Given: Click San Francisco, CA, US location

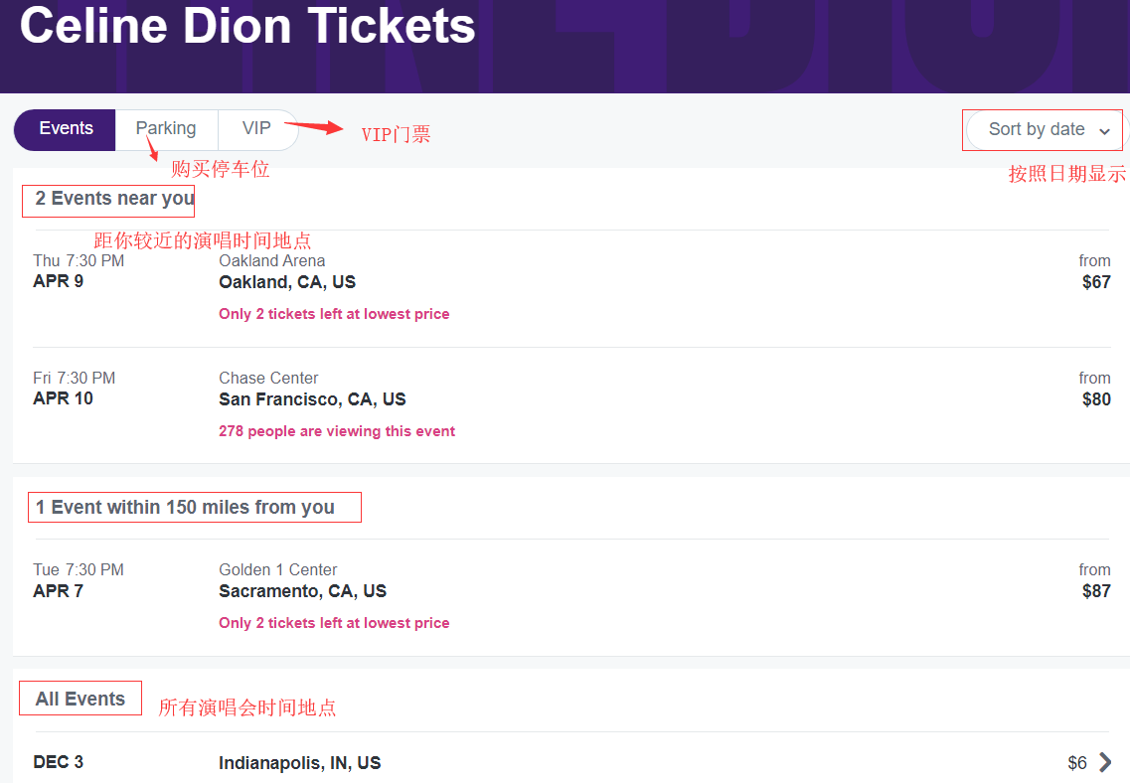Looking at the screenshot, I should pos(312,399).
